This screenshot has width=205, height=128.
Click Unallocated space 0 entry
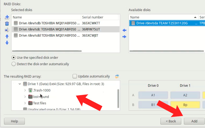click(x=52, y=109)
